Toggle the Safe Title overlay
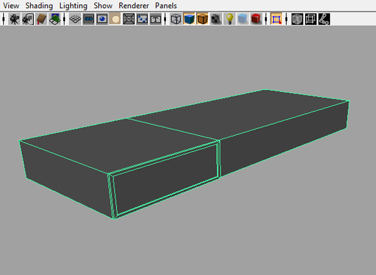 155,19
